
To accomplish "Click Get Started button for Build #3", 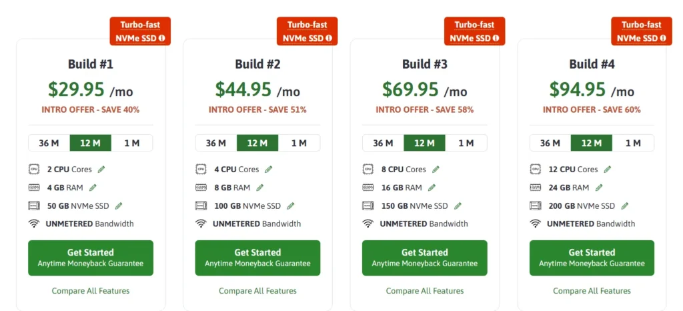I will 425,258.
